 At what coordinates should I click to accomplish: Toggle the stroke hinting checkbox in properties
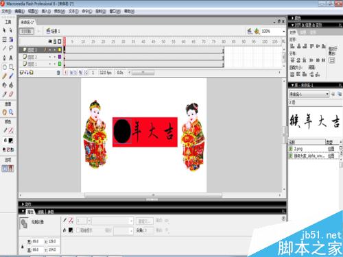[x=78, y=230]
